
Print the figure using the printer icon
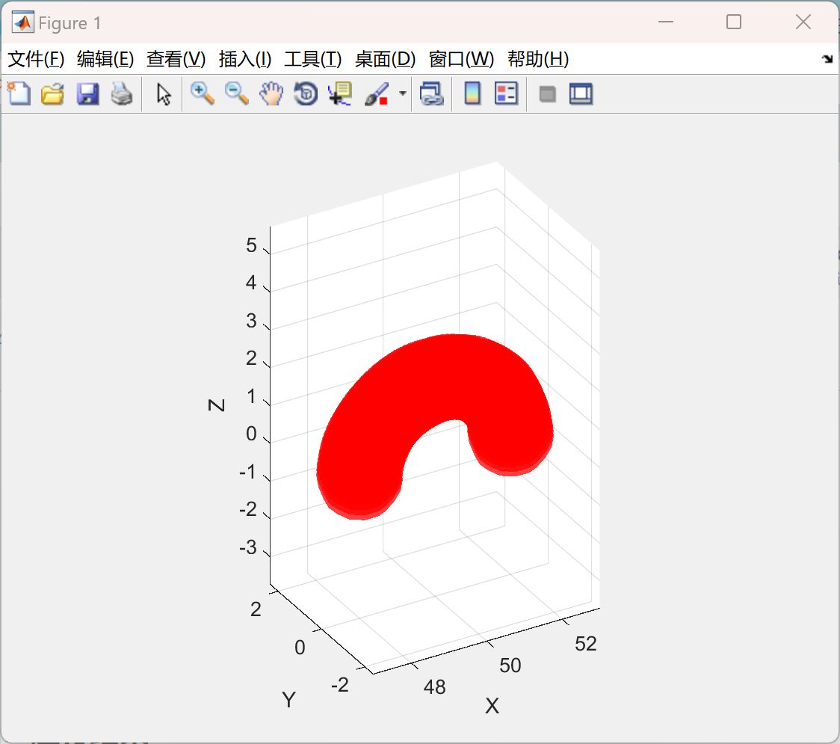pyautogui.click(x=122, y=93)
